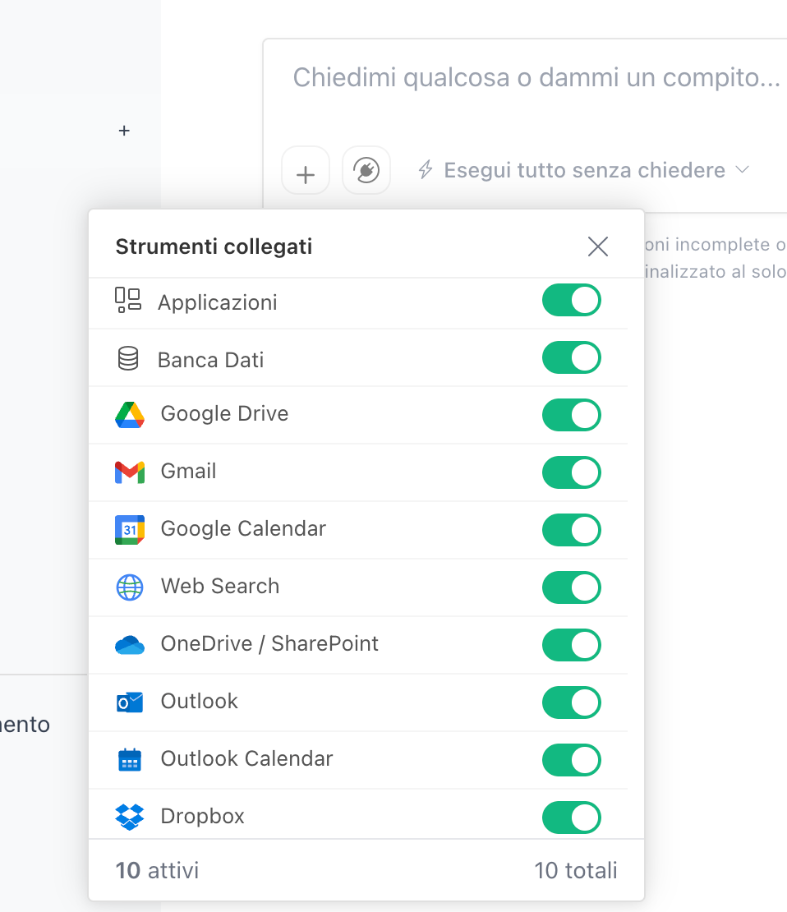The height and width of the screenshot is (912, 787).
Task: Switch off Outlook Calendar toggle
Action: click(572, 761)
